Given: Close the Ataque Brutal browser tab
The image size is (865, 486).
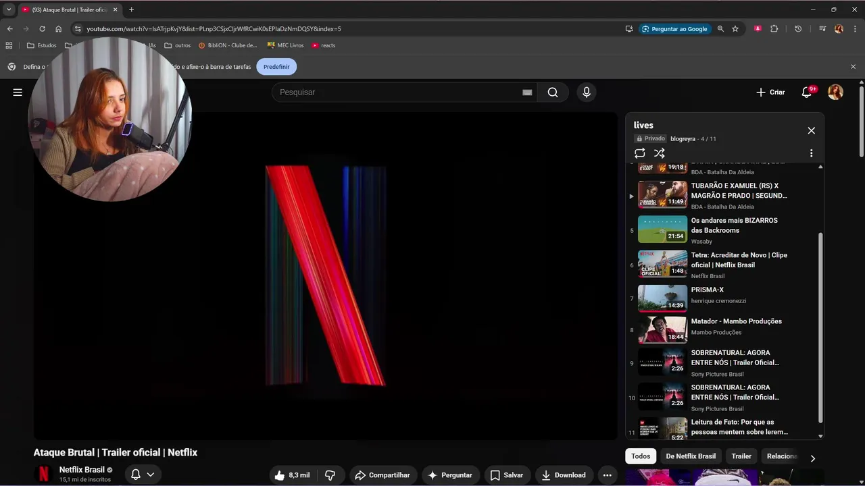Looking at the screenshot, I should [x=116, y=9].
